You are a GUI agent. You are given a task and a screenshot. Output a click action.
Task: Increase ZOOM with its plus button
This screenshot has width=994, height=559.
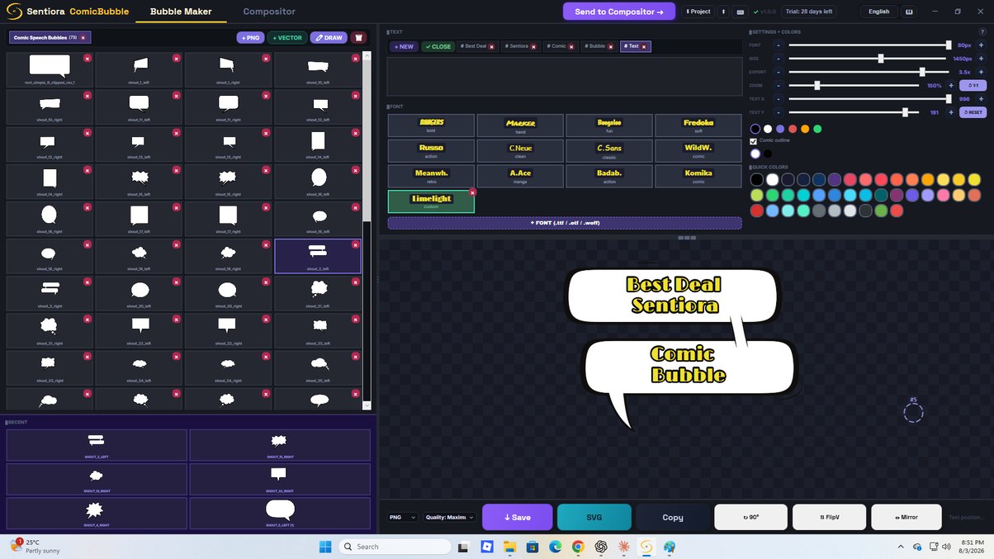tap(950, 85)
